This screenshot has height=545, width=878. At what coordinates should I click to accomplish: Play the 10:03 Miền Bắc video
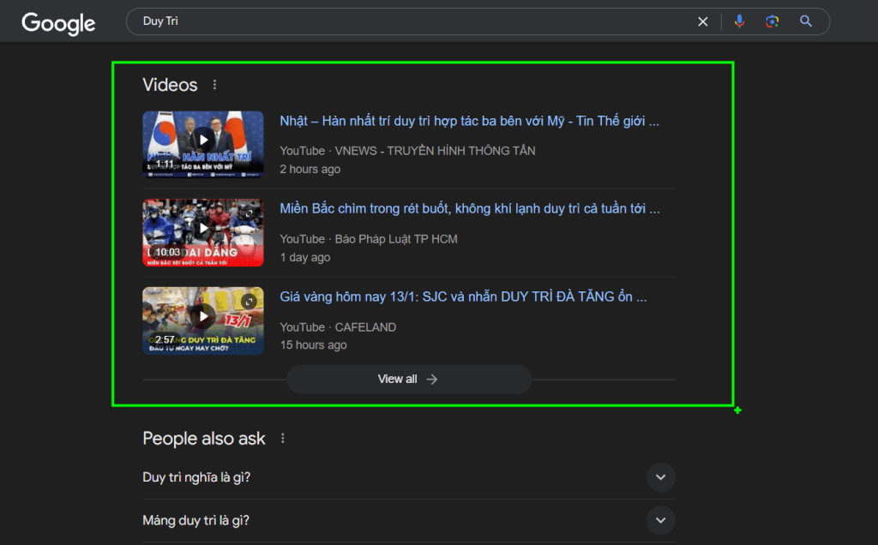point(203,229)
